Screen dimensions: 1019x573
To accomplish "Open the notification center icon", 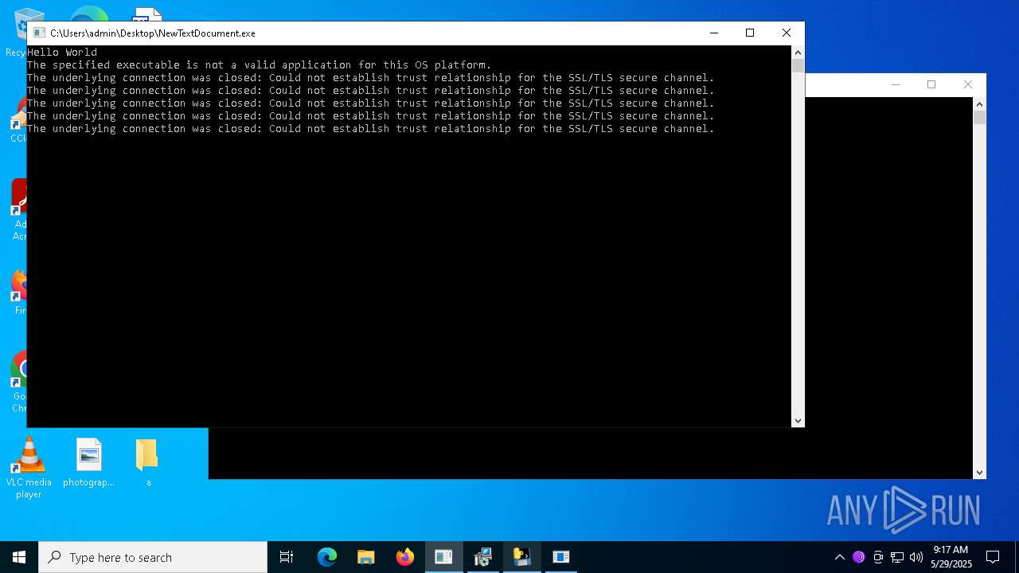I will tap(993, 557).
